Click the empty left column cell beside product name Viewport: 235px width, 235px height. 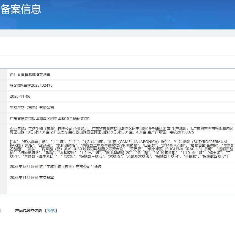tap(4, 74)
